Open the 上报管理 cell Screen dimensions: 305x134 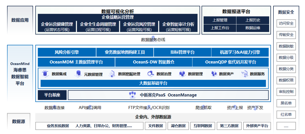[x=220, y=20]
